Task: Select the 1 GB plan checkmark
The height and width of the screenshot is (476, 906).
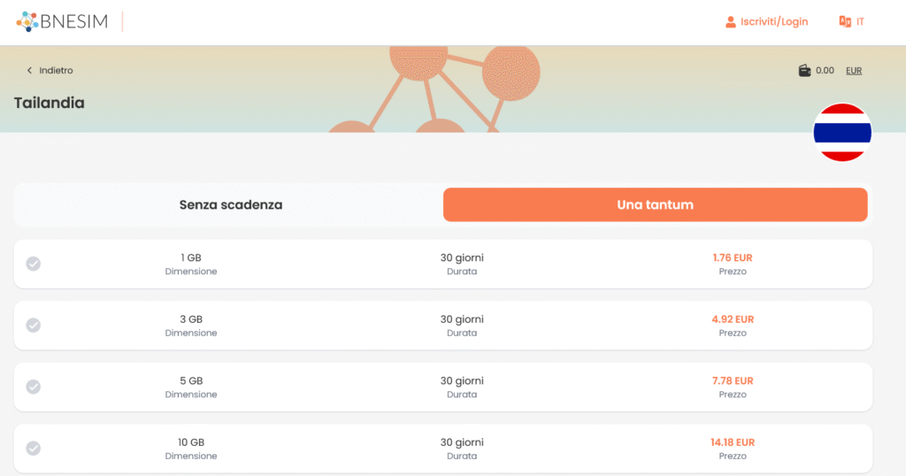Action: 34,264
